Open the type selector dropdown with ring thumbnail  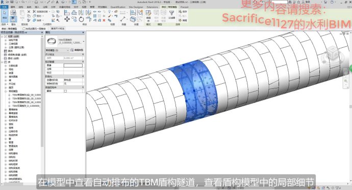pyautogui.click(x=65, y=41)
